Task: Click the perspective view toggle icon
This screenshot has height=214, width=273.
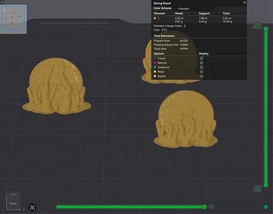Action: click(32, 207)
